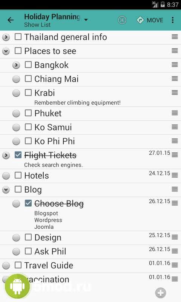Open the Travel Guide task

click(49, 265)
